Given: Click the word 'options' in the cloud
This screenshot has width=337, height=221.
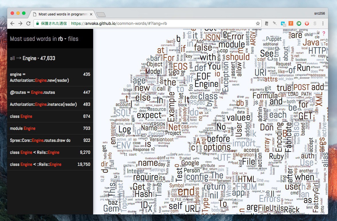Looking at the screenshot, I should [x=217, y=148].
